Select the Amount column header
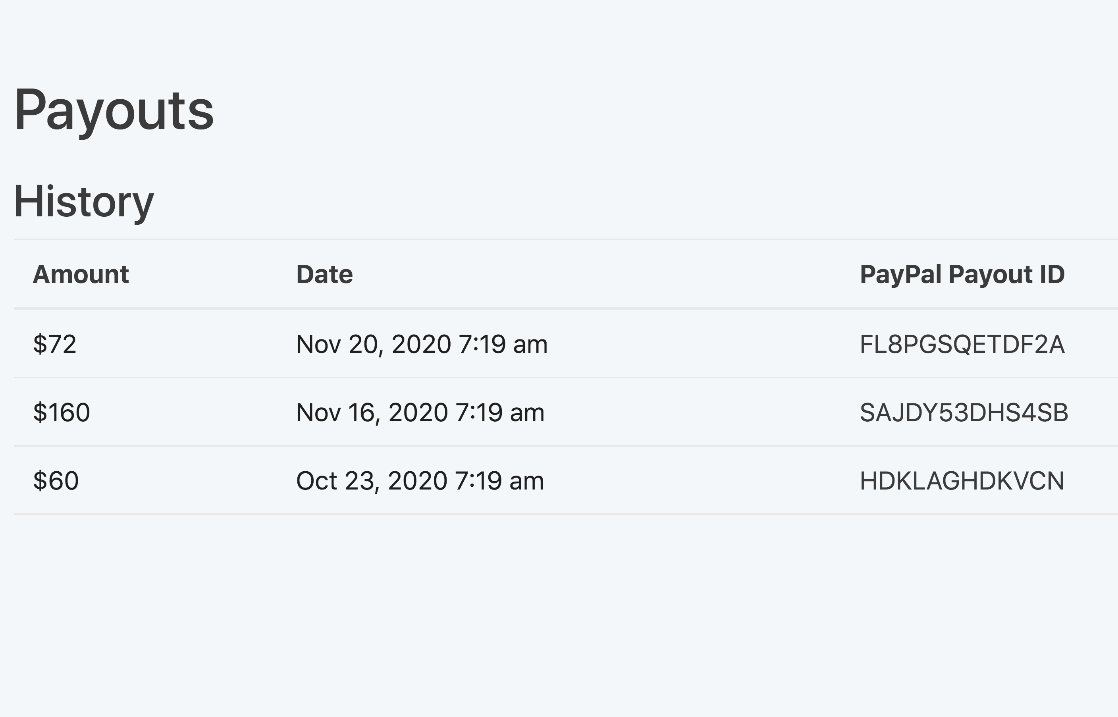 pyautogui.click(x=81, y=274)
